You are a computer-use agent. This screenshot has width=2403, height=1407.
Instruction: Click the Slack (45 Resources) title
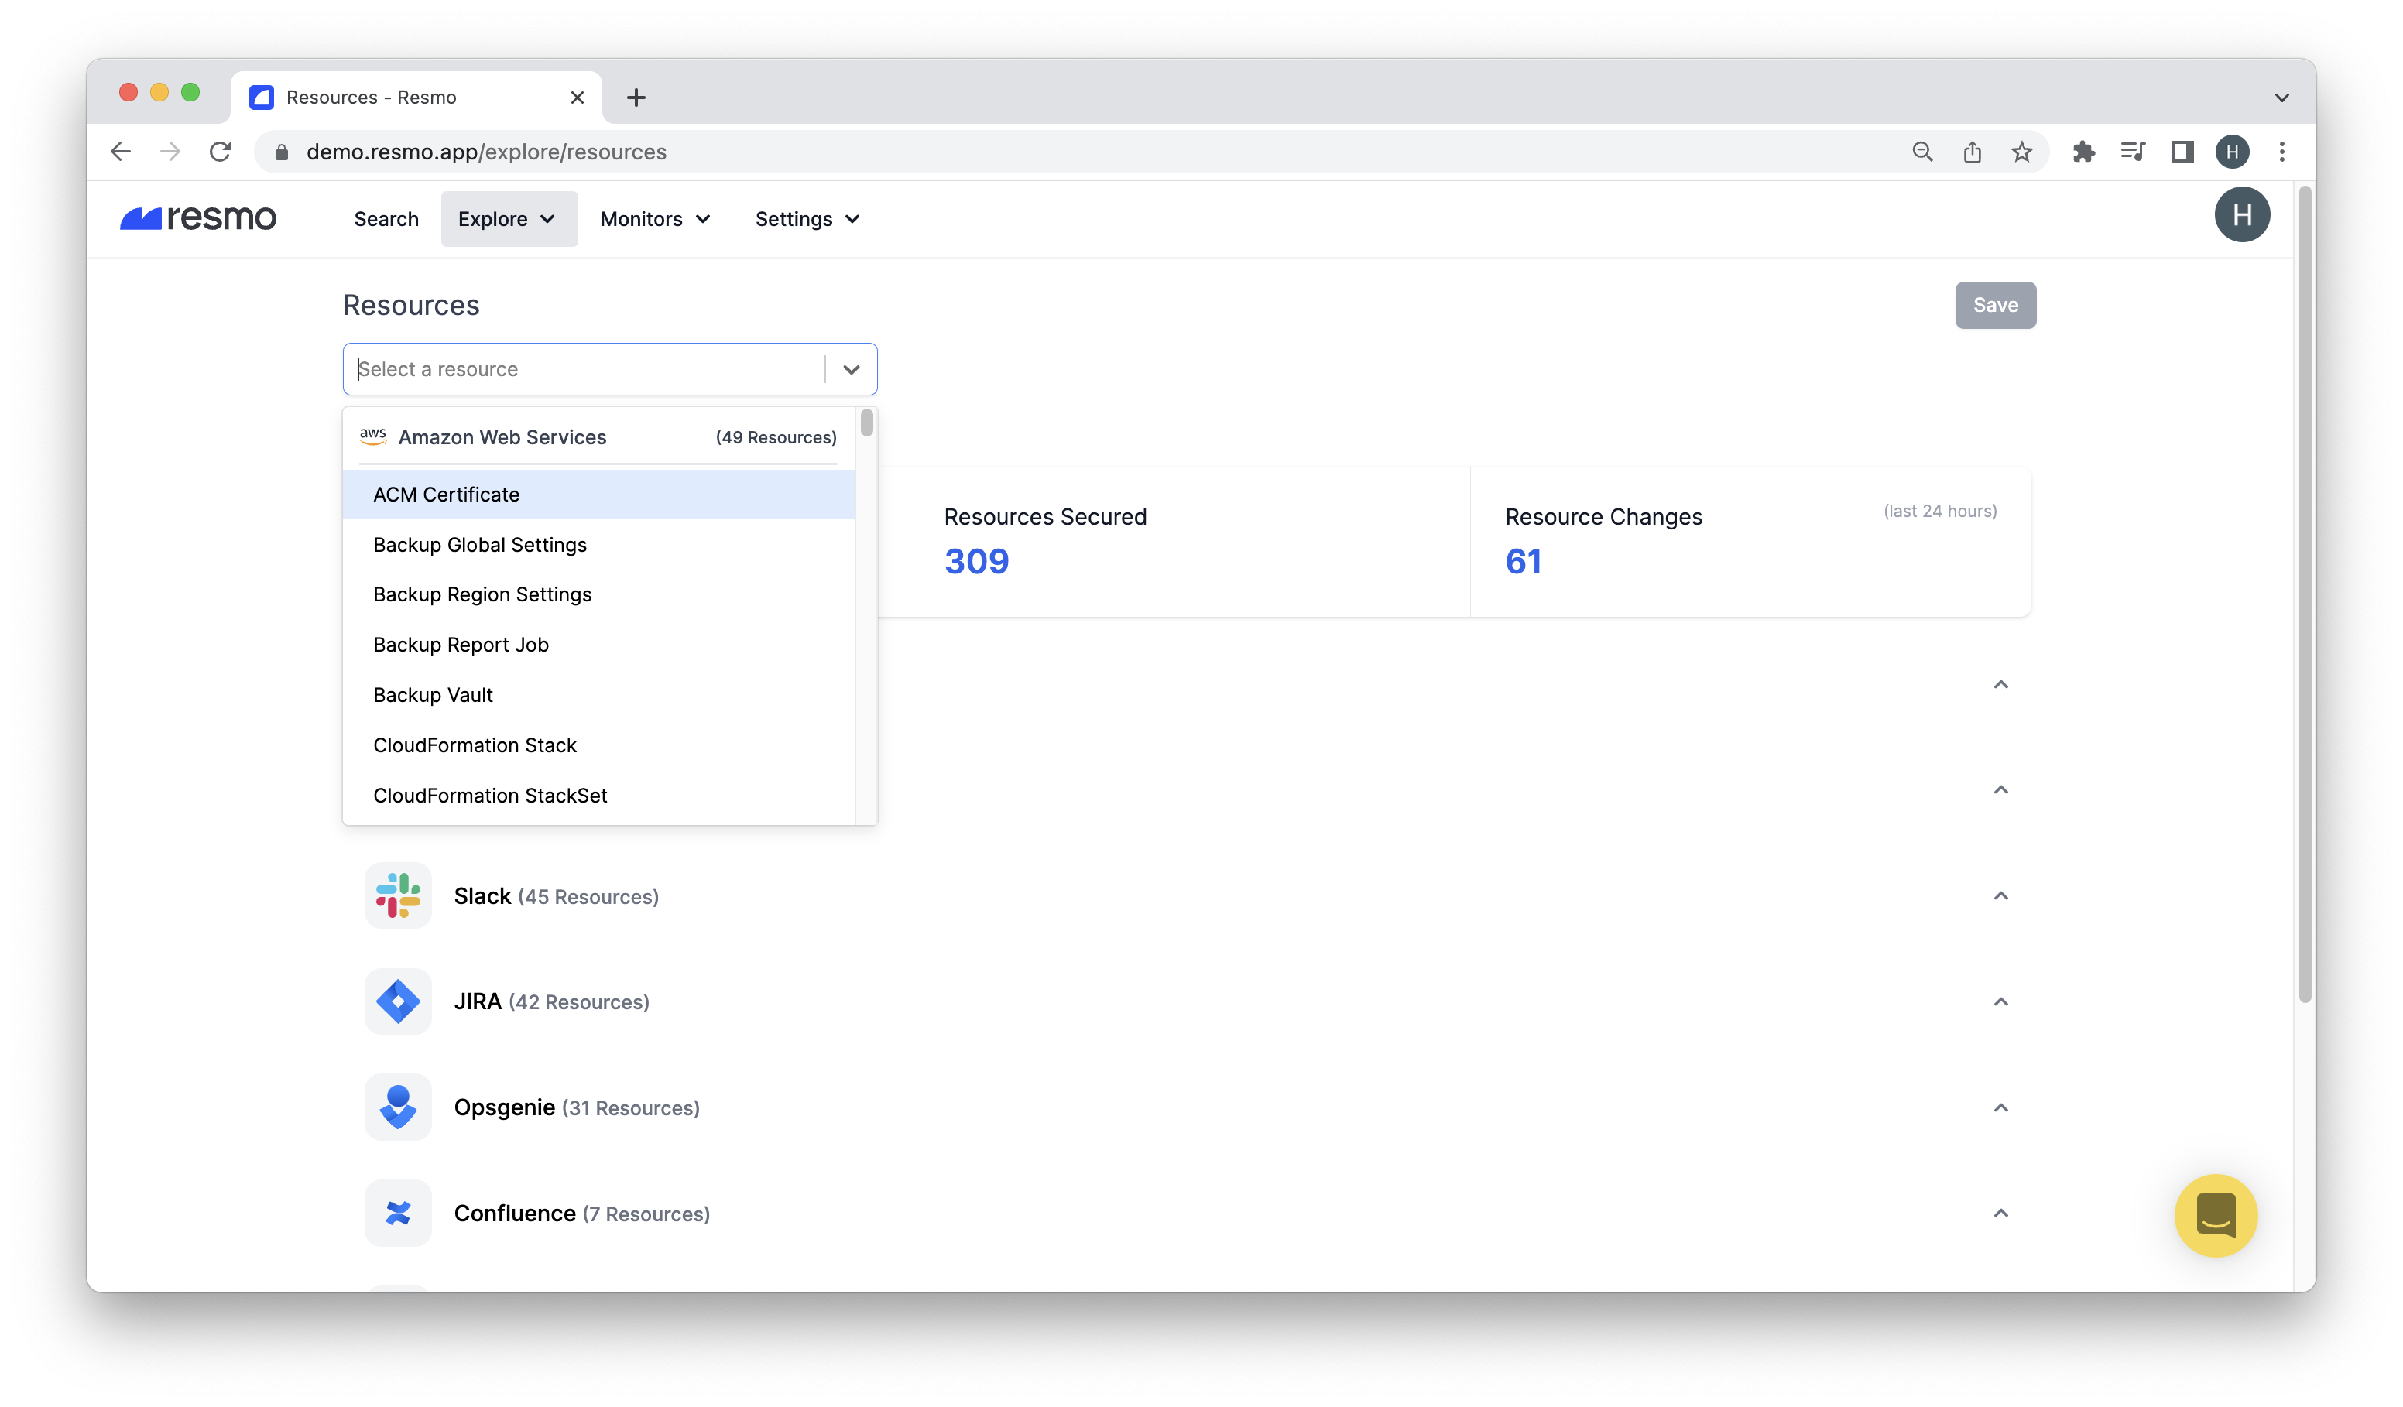pyautogui.click(x=556, y=896)
